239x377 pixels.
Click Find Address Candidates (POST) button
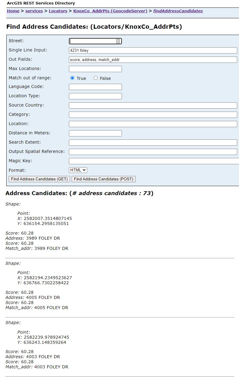coord(104,179)
